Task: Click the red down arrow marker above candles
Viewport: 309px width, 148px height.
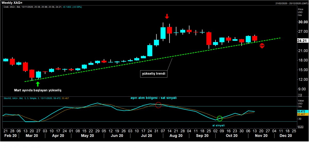Action: point(167,16)
